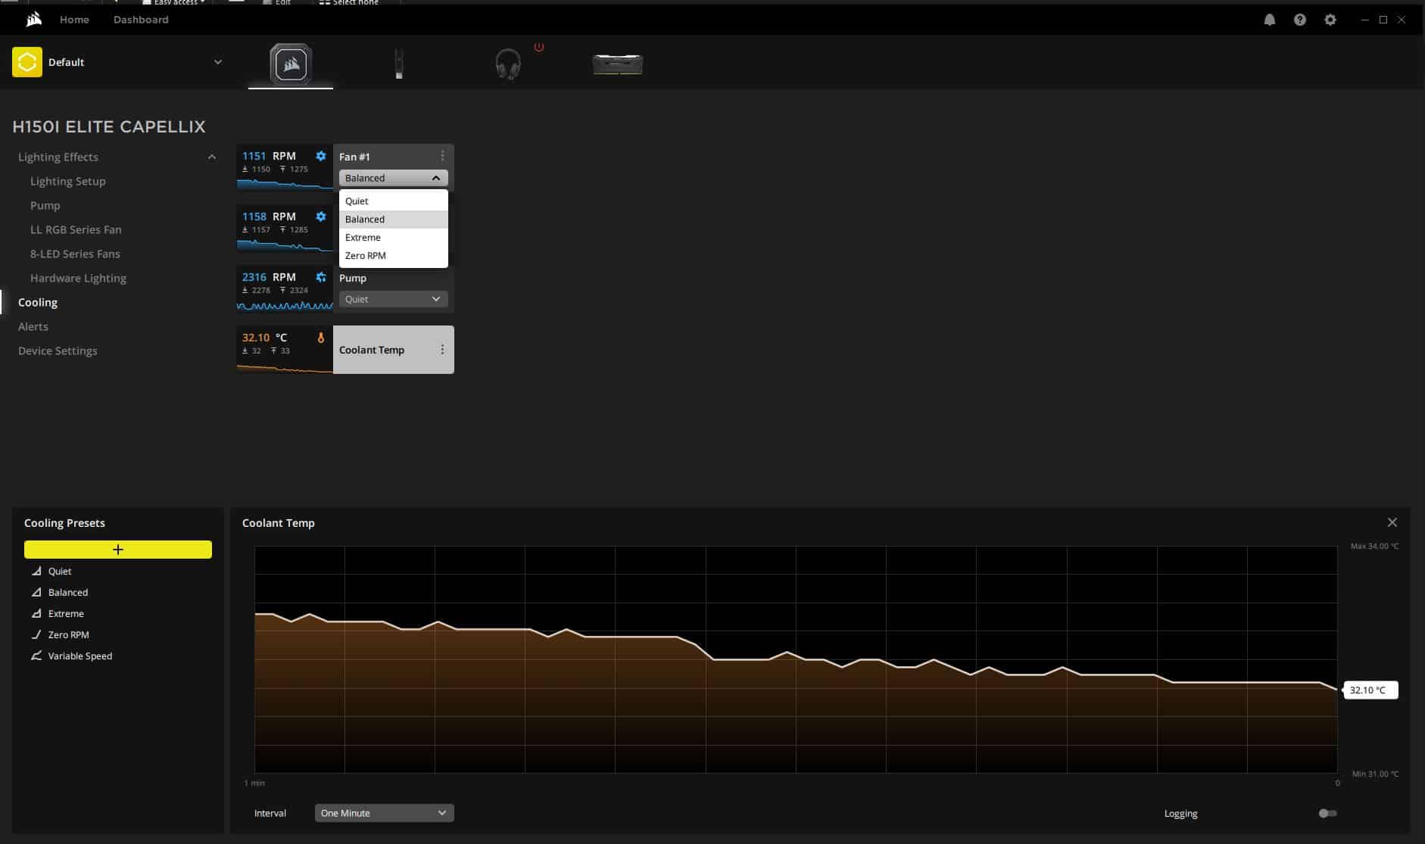Open the settings gear in title bar

tap(1330, 20)
